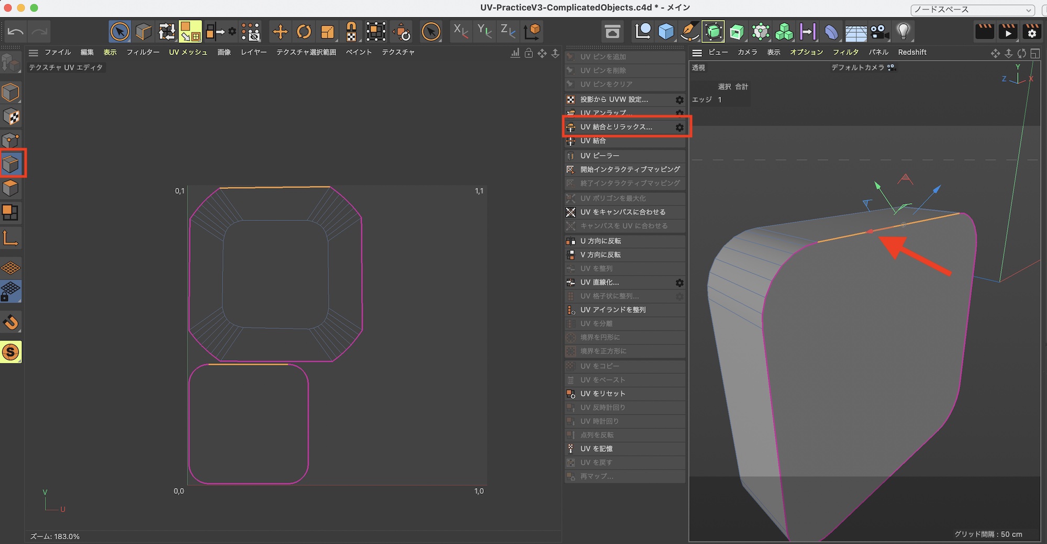Viewport: 1047px width, 544px height.
Task: Click the Scale tool icon
Action: (327, 32)
